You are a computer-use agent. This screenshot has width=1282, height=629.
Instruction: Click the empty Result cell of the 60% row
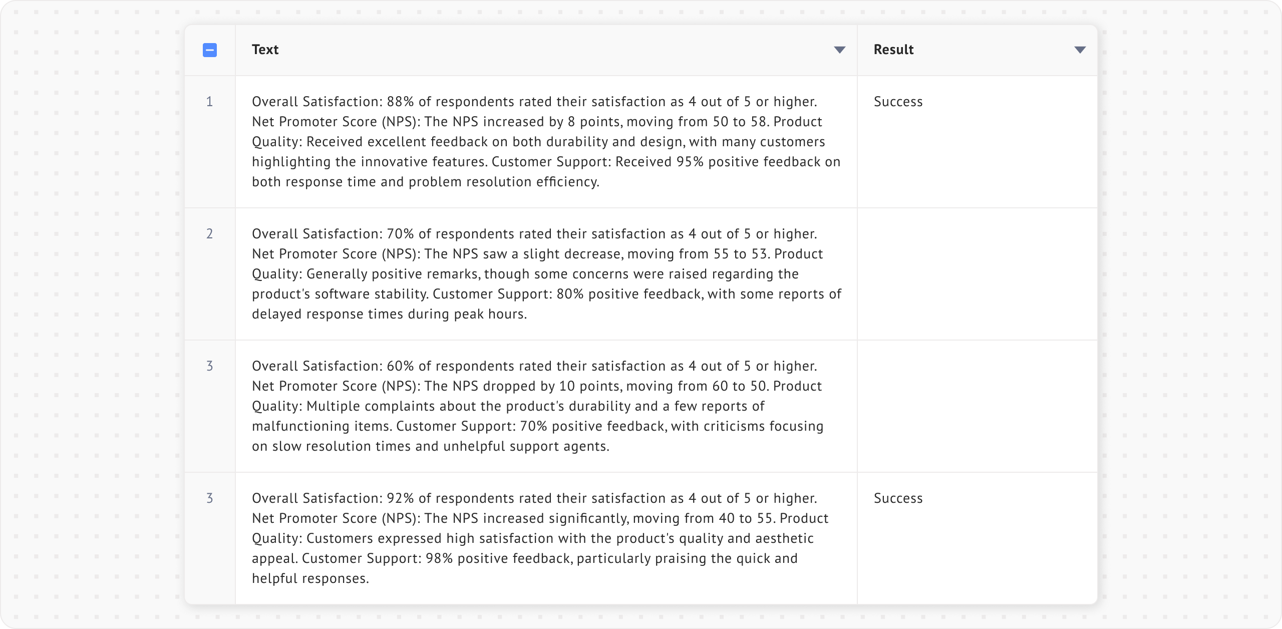pos(977,406)
